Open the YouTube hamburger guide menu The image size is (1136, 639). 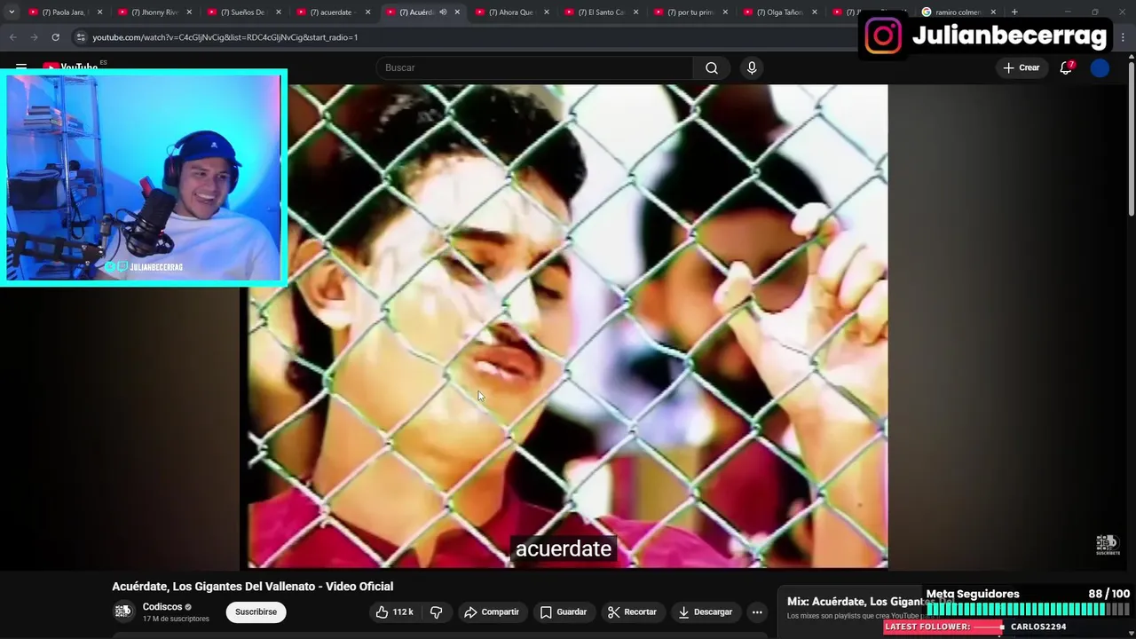click(x=21, y=67)
